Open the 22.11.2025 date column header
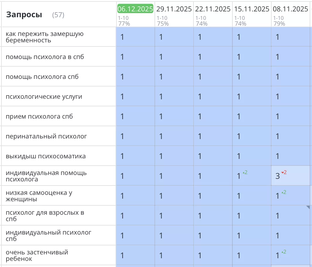Viewport: 312px width, 267px height. pyautogui.click(x=213, y=9)
